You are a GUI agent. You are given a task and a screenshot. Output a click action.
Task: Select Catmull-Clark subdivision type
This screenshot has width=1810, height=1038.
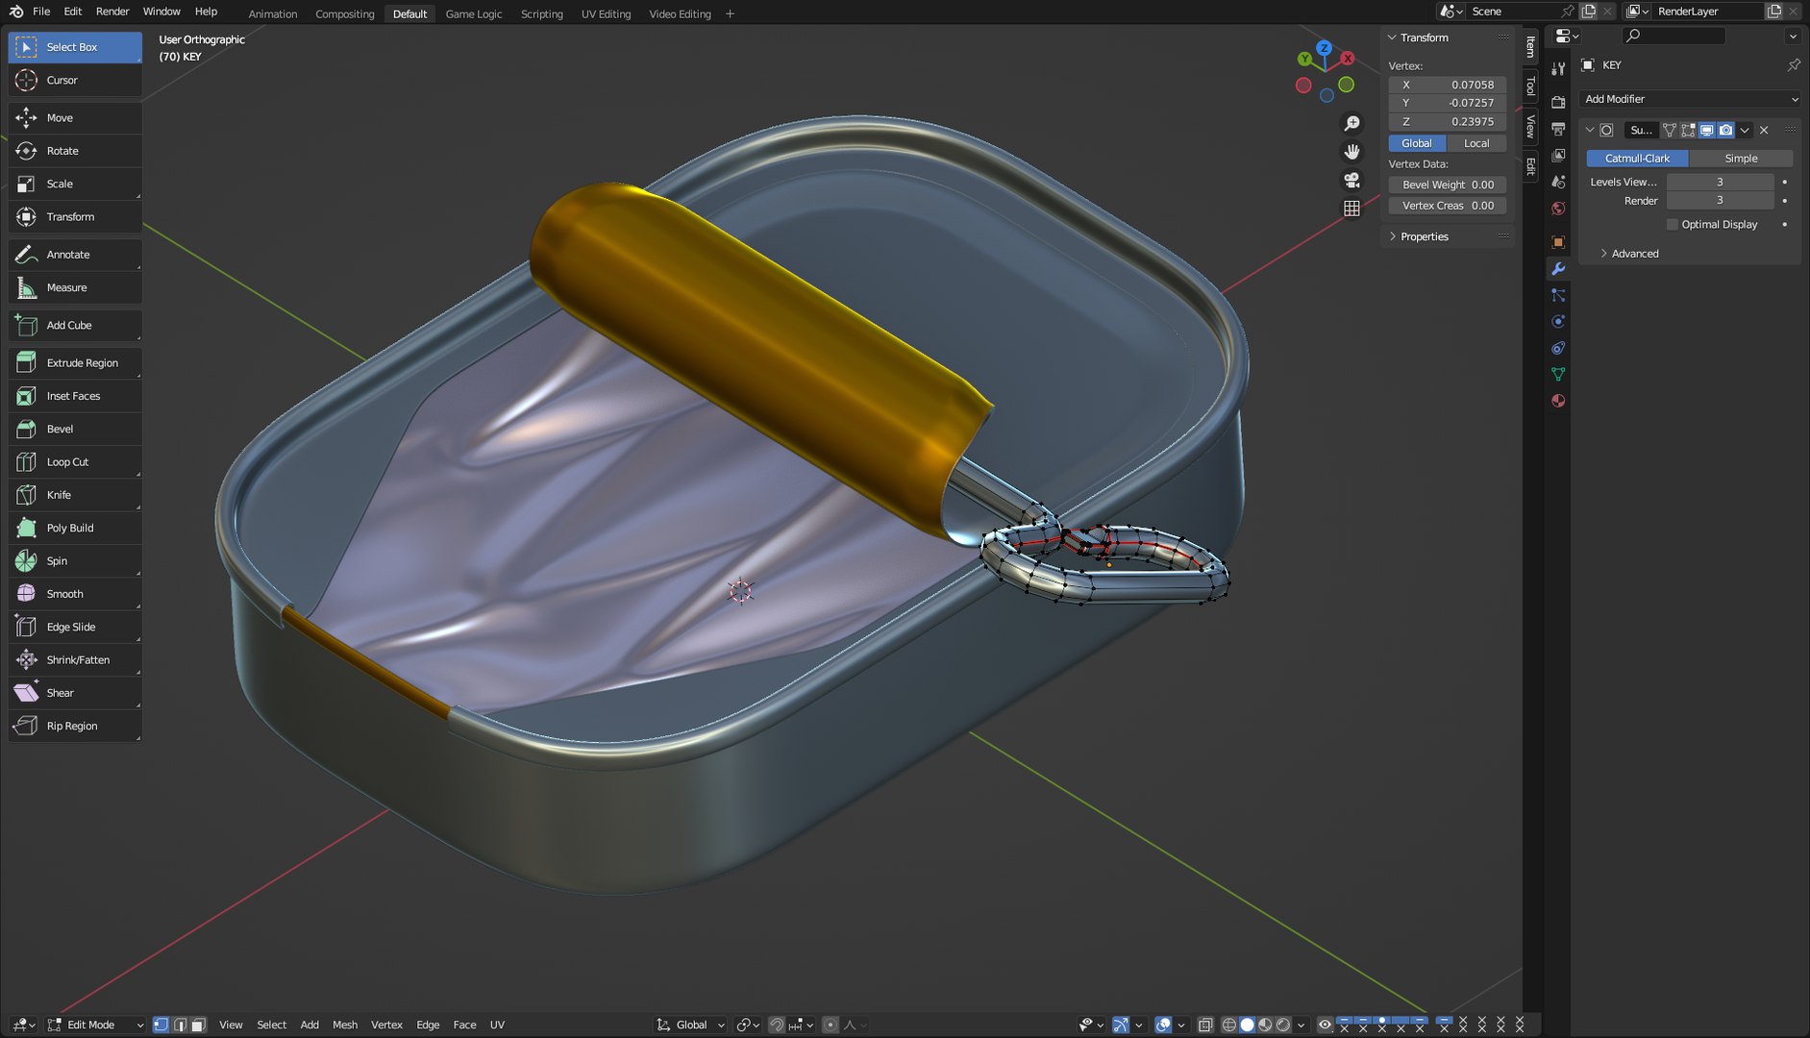pyautogui.click(x=1637, y=159)
